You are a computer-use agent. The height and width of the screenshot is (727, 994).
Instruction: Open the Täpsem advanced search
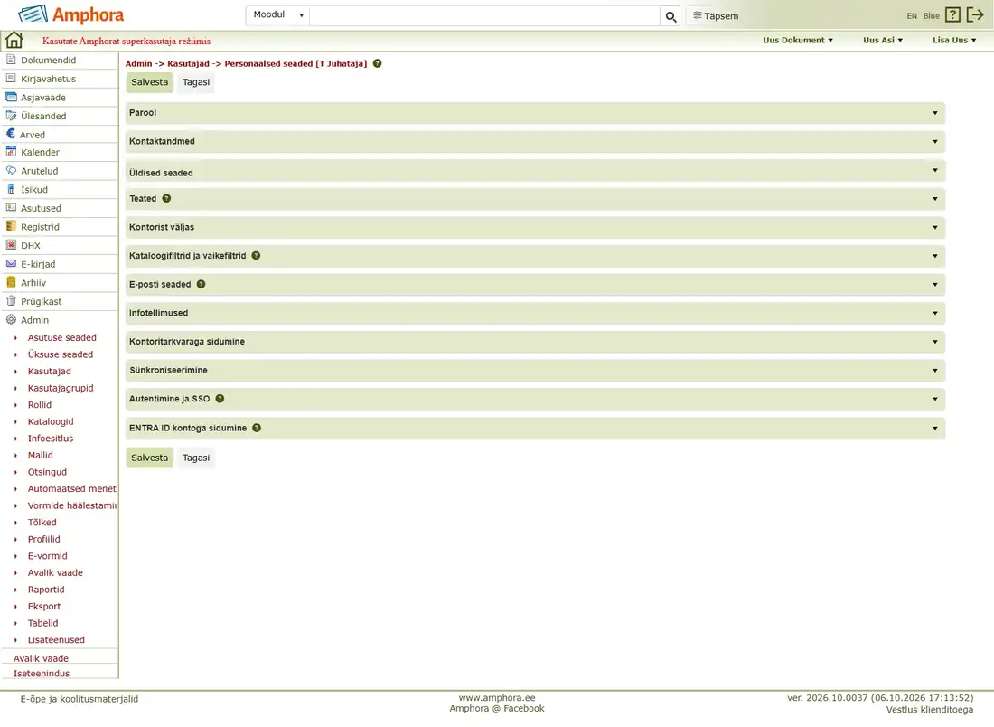pyautogui.click(x=716, y=16)
